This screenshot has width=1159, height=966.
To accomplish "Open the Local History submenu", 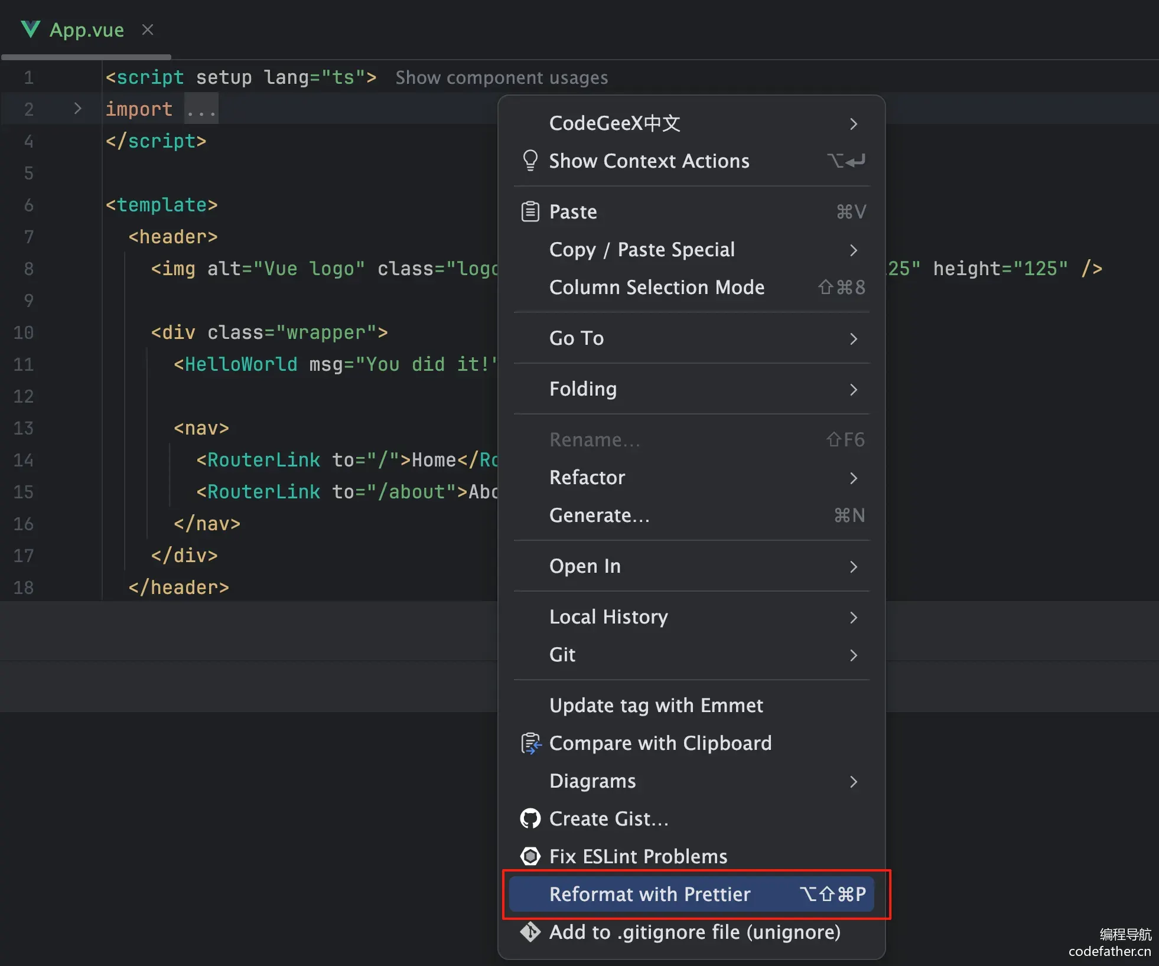I will click(692, 617).
